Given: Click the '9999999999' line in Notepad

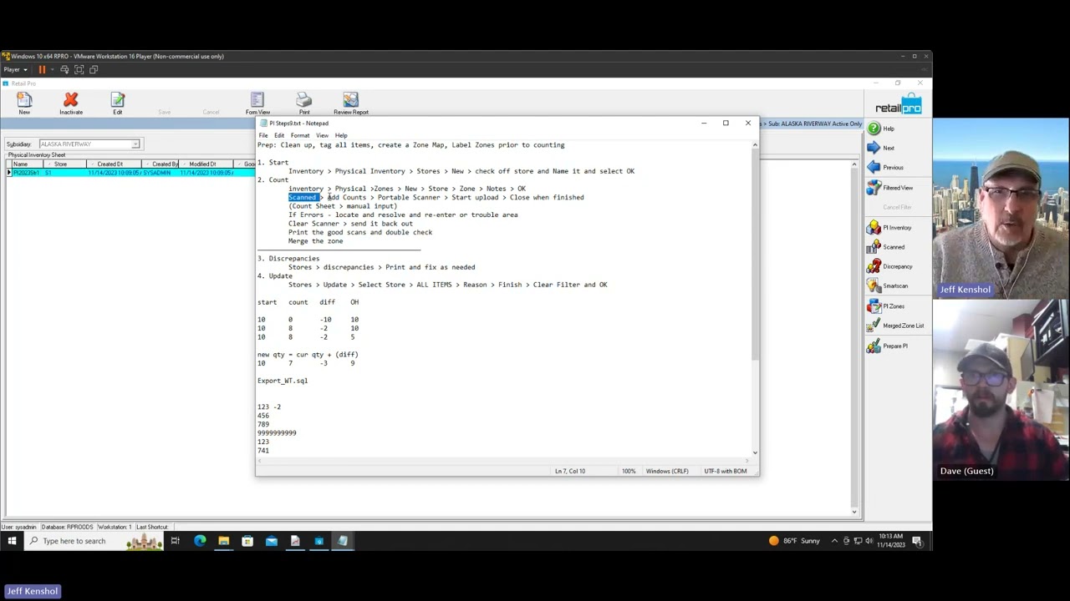Looking at the screenshot, I should (x=277, y=433).
